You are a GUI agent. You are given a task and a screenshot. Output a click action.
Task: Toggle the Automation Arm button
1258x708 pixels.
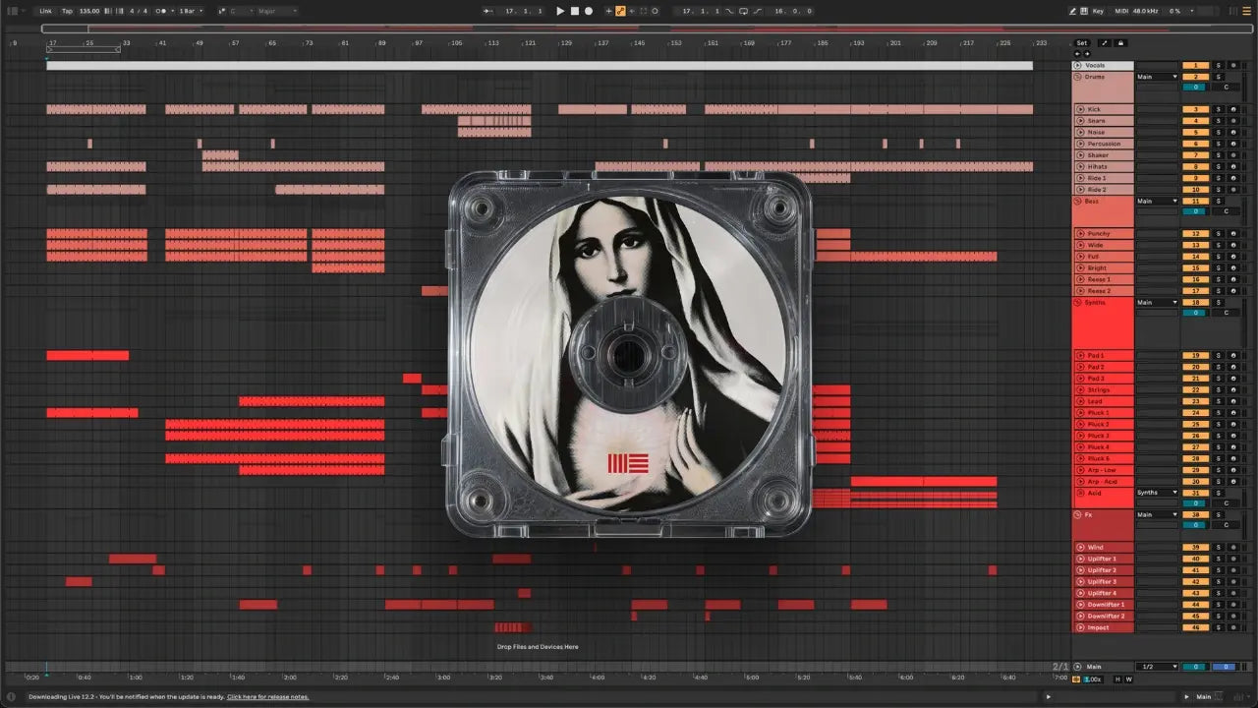(620, 11)
